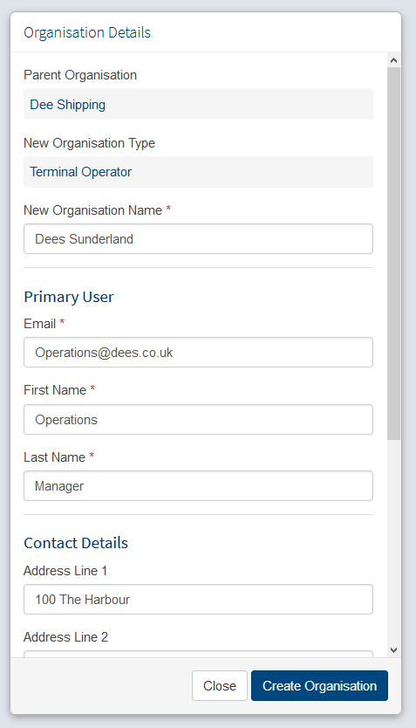
Task: Click the Create Organisation button
Action: (319, 686)
